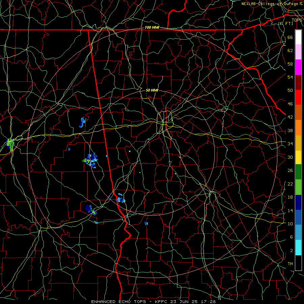The image size is (304, 304).
Task: Select the magenta swatch in the color scale
Action: pyautogui.click(x=298, y=67)
